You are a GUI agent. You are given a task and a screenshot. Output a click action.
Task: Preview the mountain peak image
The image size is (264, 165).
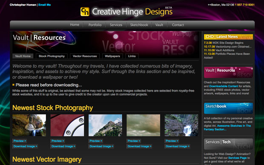click(96, 141)
